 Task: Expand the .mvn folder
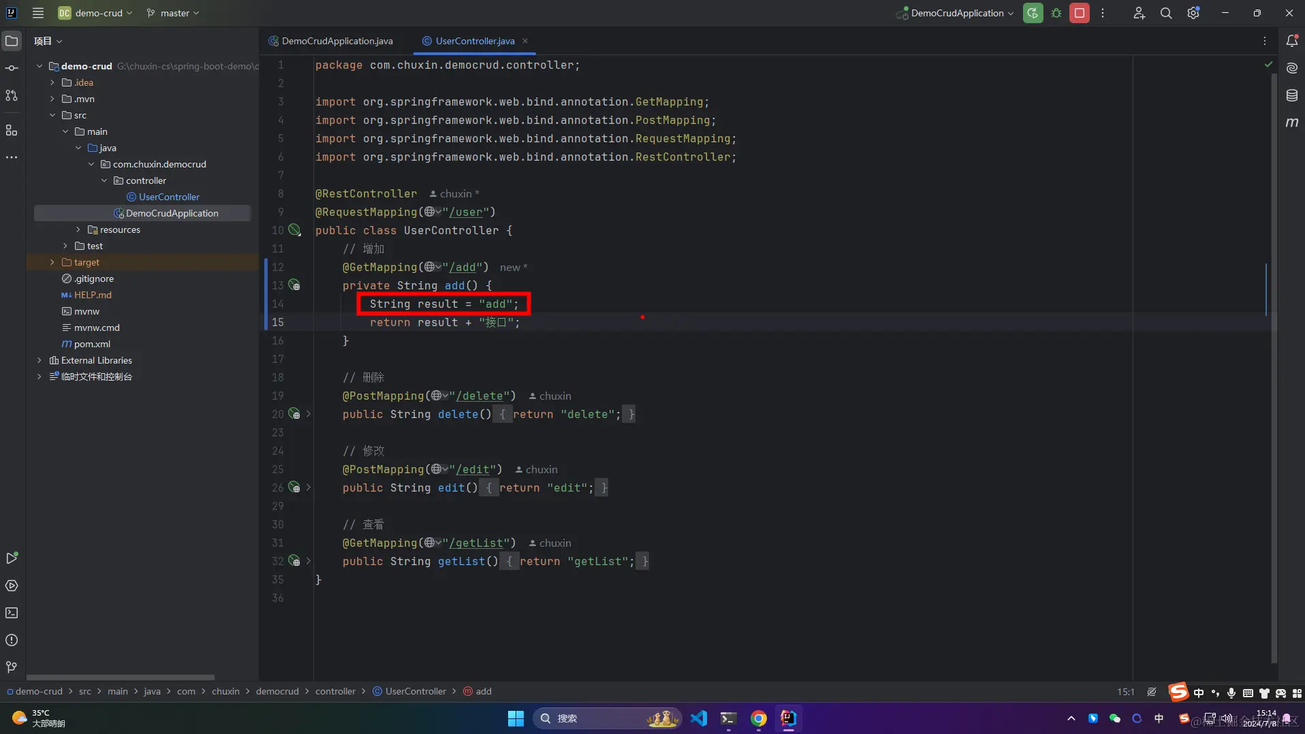coord(52,99)
